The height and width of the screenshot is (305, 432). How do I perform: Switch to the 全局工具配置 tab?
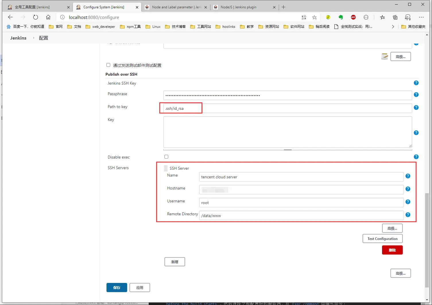(x=38, y=7)
